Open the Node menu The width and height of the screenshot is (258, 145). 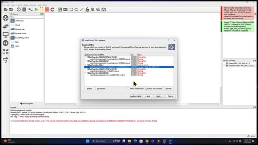26,5
